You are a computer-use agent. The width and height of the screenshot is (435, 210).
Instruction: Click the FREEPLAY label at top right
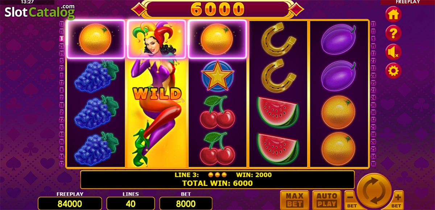click(408, 2)
